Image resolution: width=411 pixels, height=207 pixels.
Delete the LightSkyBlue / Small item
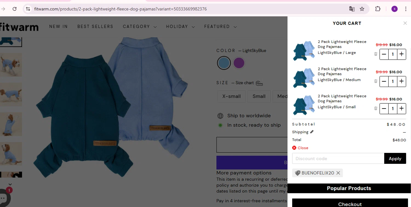point(376,109)
